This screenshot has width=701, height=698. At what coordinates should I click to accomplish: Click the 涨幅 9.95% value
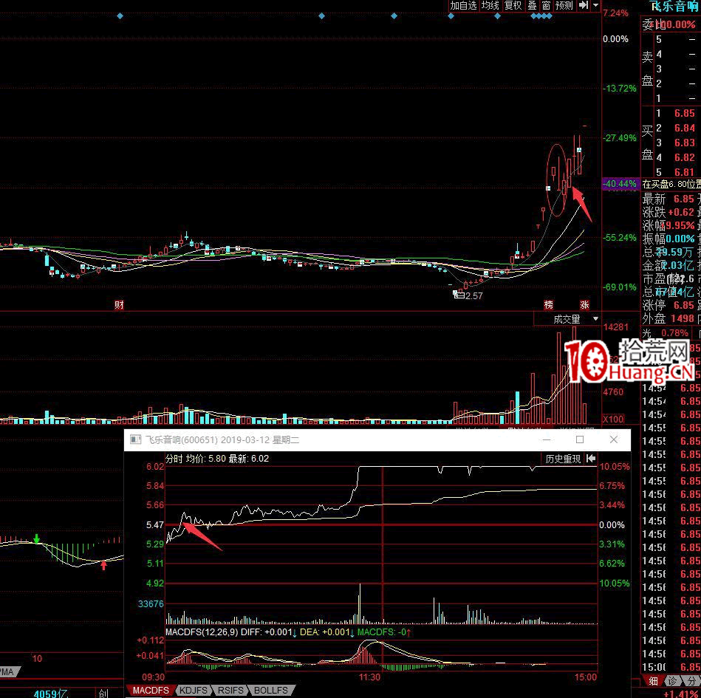tap(680, 225)
